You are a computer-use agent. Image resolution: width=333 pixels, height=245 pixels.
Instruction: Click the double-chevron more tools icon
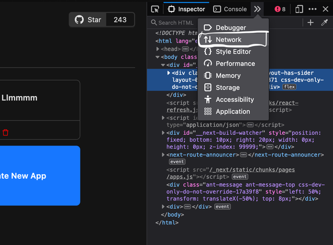point(257,9)
